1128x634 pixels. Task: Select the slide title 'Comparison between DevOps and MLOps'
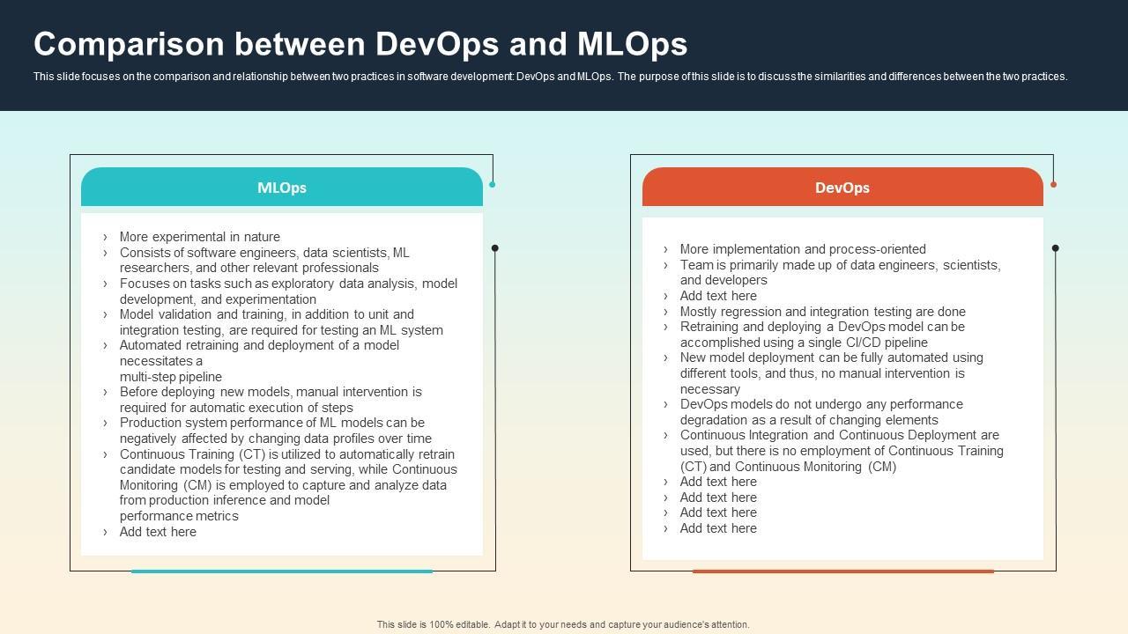pyautogui.click(x=360, y=44)
